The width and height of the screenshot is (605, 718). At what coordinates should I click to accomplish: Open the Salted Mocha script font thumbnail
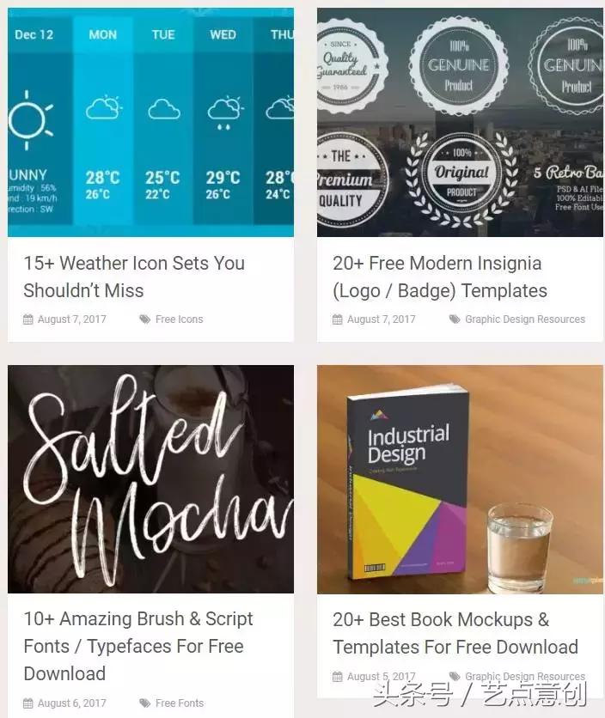[x=150, y=479]
